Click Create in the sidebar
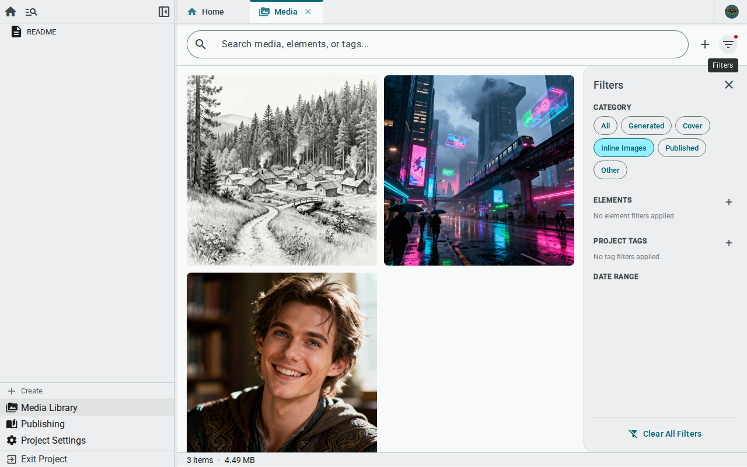This screenshot has height=467, width=747. point(88,391)
